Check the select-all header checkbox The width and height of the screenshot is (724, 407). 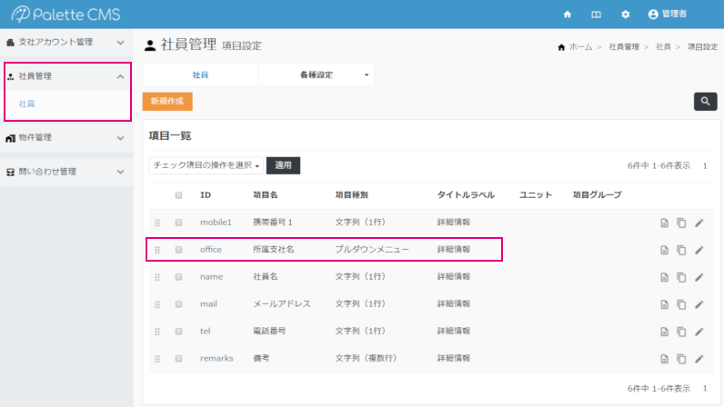178,195
